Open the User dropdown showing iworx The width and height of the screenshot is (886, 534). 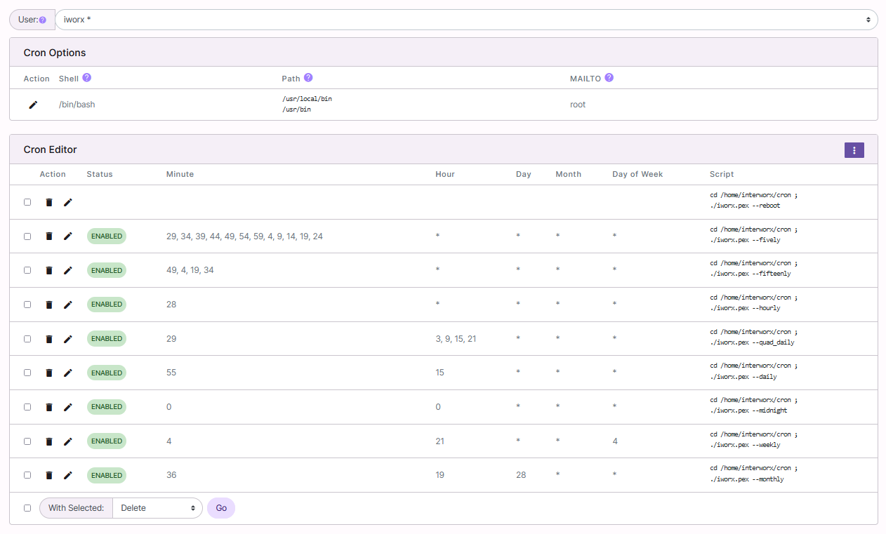[466, 20]
